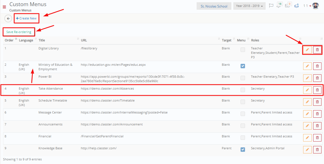Edit the Knowledge Base entry
The height and width of the screenshot is (164, 324).
(x=307, y=150)
